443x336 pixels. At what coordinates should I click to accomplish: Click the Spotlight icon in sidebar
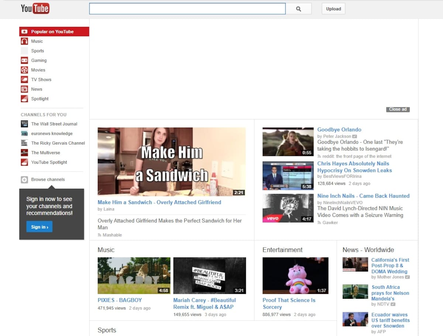(x=24, y=99)
